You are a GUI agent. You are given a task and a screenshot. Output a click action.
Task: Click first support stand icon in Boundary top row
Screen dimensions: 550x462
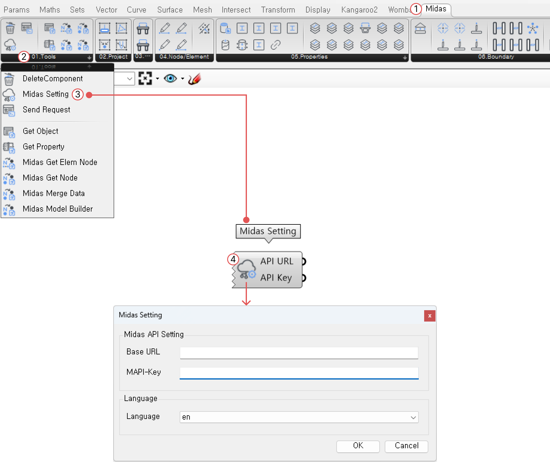click(x=476, y=28)
